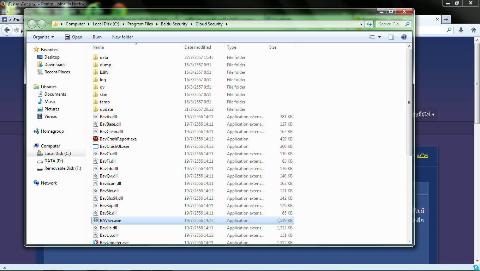This screenshot has height=271, width=480.
Task: Select Favorites in the navigation pane
Action: pos(49,50)
